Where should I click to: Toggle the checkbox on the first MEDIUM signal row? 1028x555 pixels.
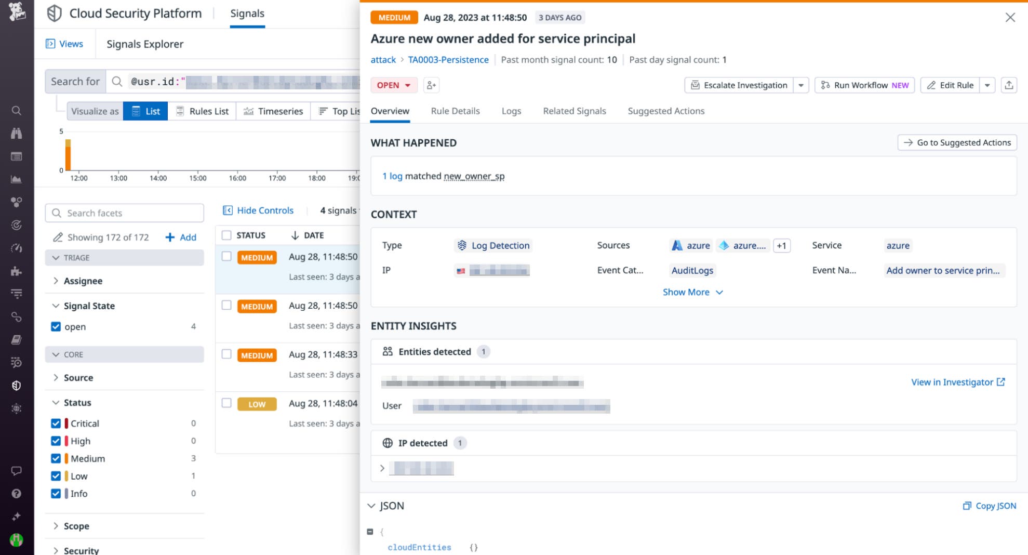[226, 256]
